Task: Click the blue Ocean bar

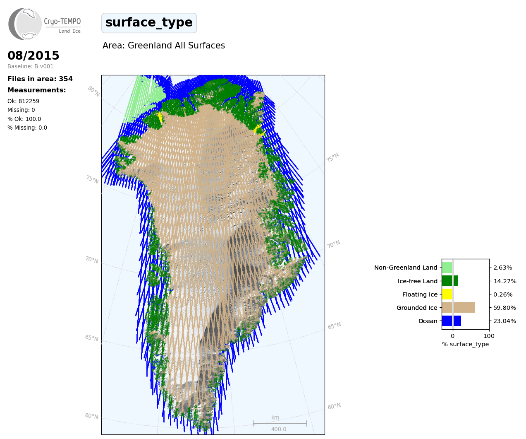Action: coord(451,321)
